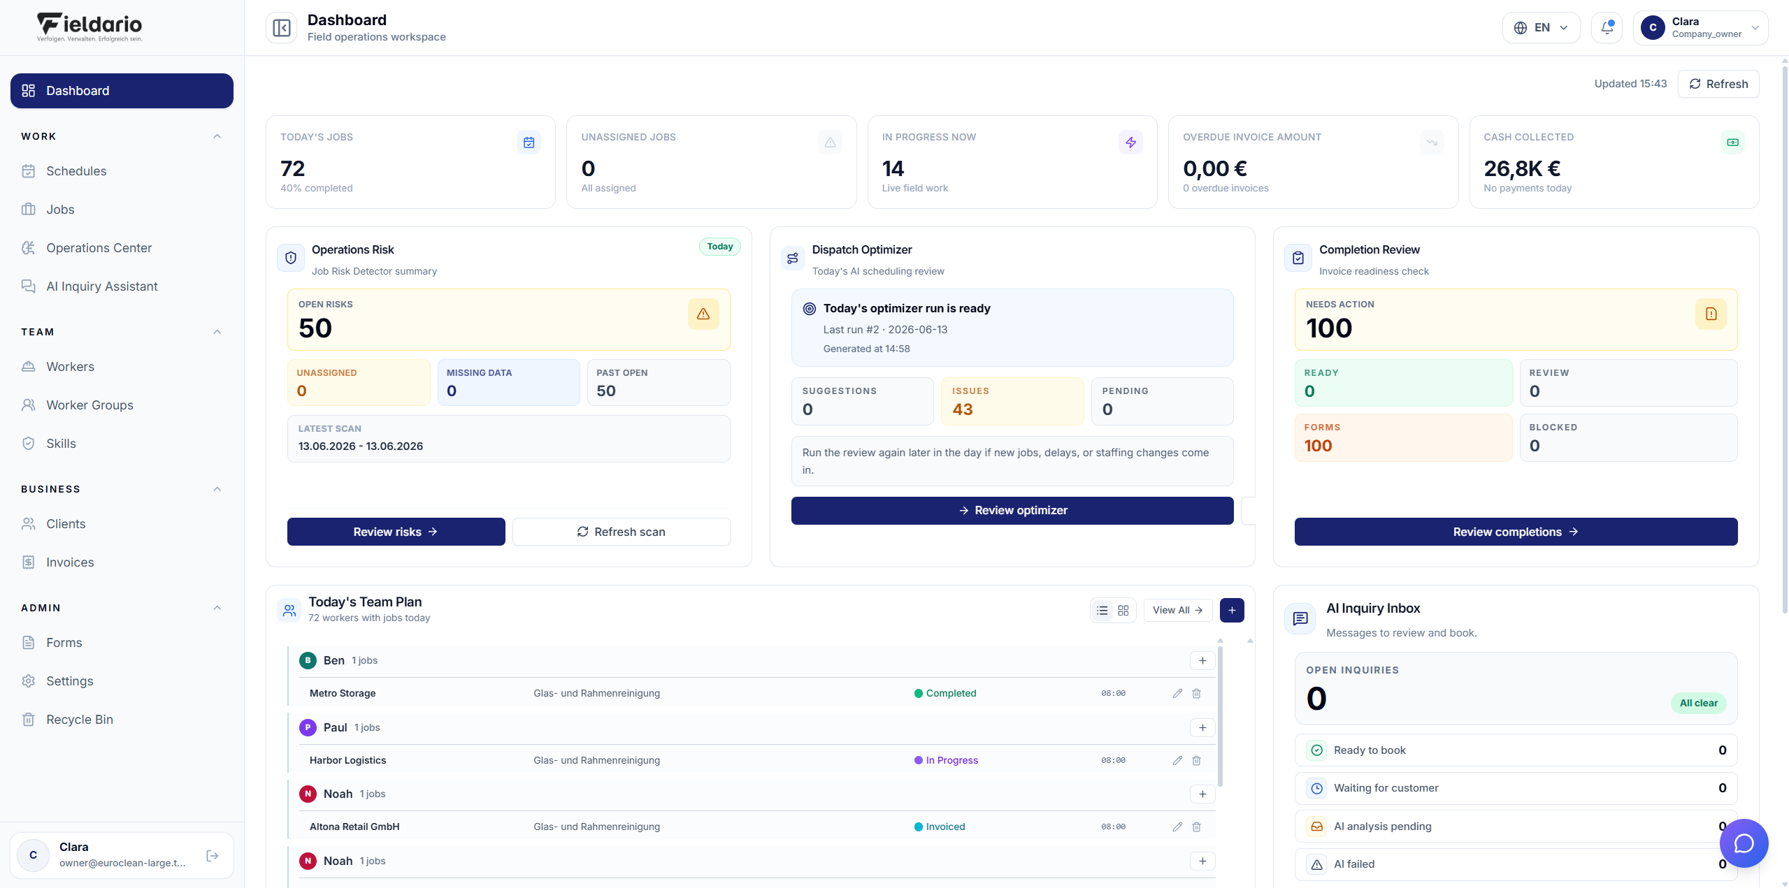Click the Forms 100 tile
This screenshot has width=1789, height=888.
coord(1403,437)
